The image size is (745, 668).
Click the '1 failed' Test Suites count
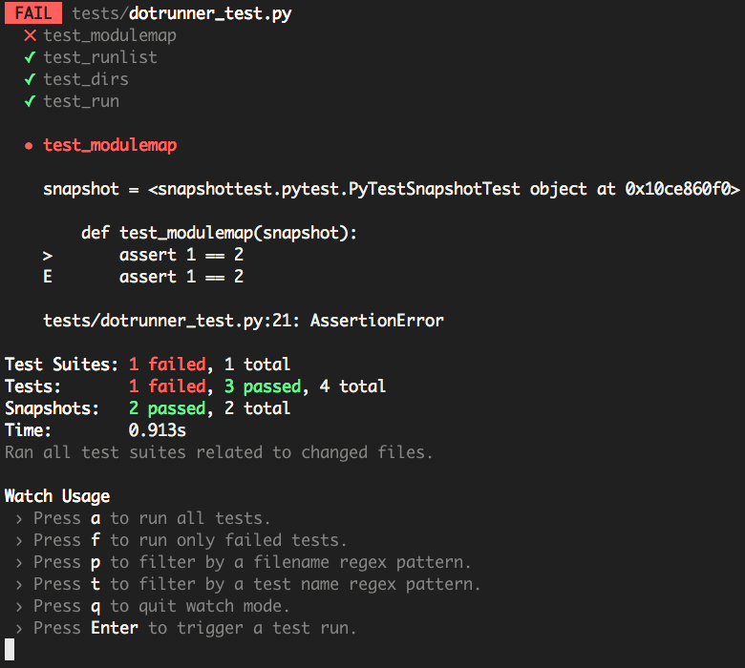167,365
